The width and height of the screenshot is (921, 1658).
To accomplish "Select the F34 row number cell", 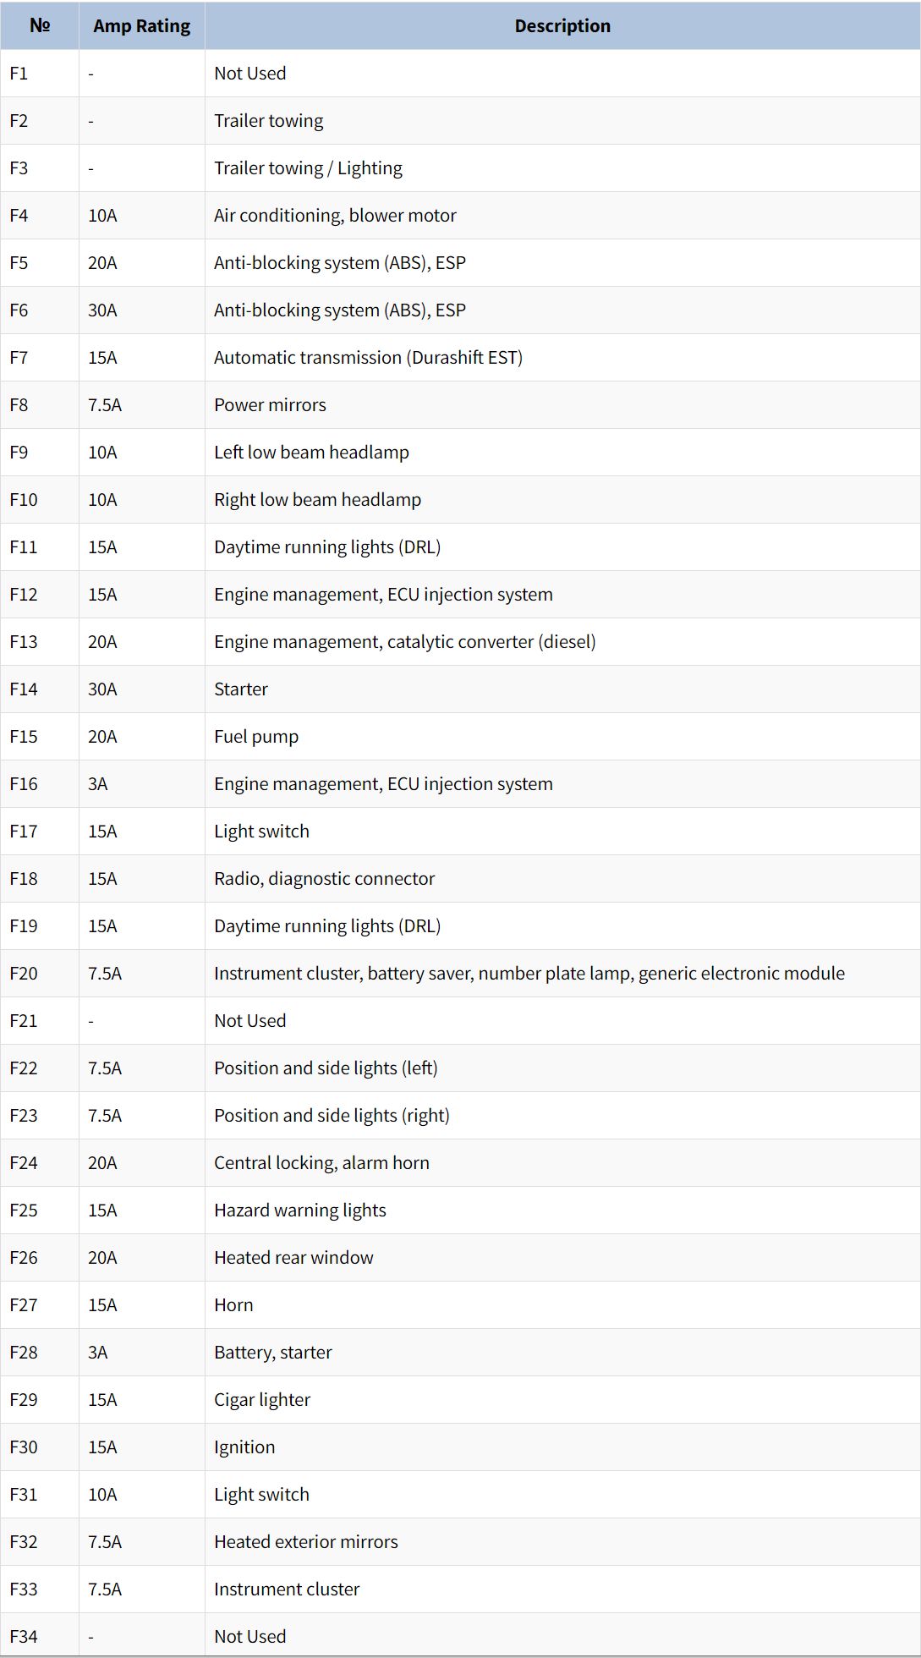I will pyautogui.click(x=40, y=1636).
